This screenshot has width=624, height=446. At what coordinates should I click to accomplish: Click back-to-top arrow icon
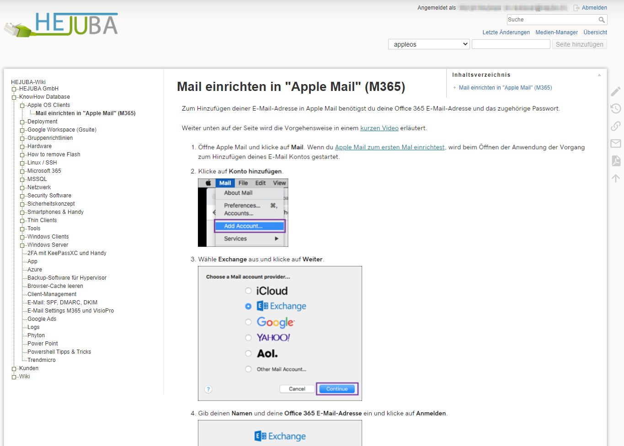point(616,178)
